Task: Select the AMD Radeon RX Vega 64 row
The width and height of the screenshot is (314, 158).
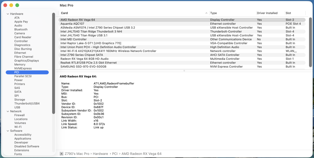Action: (x=182, y=20)
